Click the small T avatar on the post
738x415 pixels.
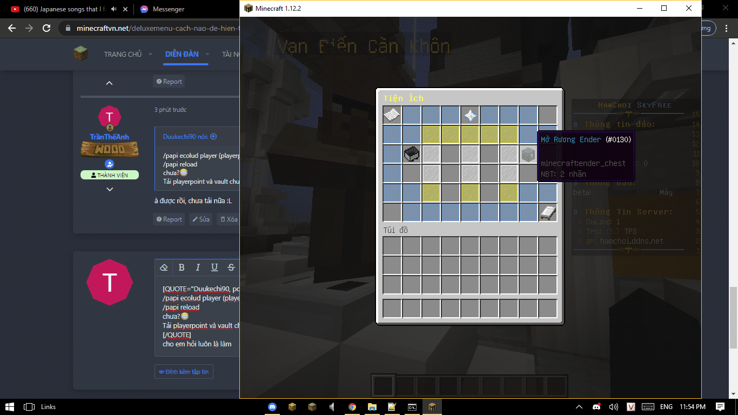pos(110,117)
